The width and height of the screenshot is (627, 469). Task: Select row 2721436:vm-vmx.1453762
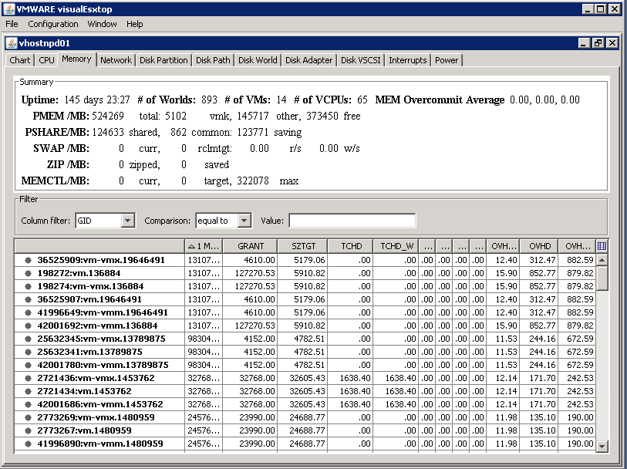coord(305,378)
